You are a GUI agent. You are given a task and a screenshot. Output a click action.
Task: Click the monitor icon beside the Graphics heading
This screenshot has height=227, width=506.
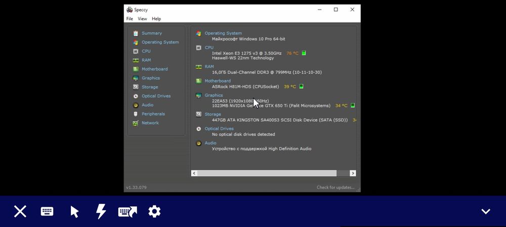[x=198, y=95]
